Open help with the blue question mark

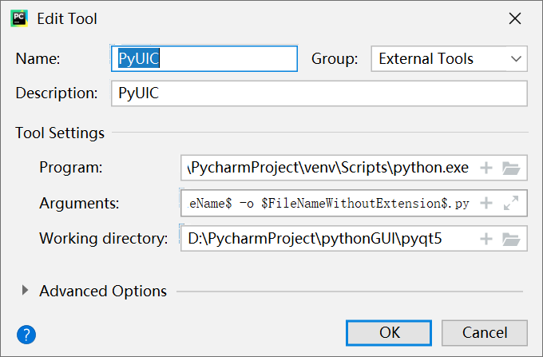(x=26, y=335)
